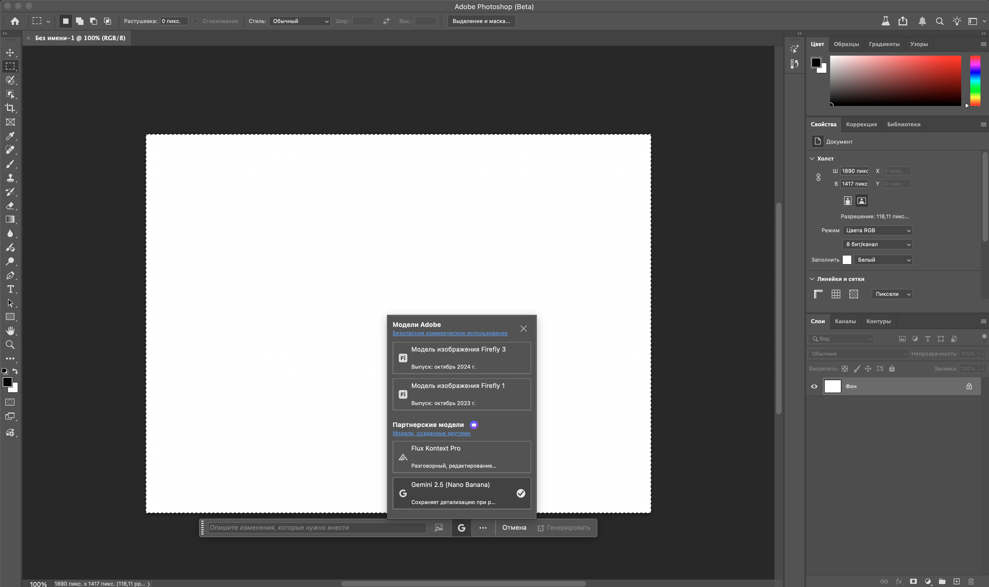989x587 pixels.
Task: Open the Стиль dropdown
Action: 300,21
